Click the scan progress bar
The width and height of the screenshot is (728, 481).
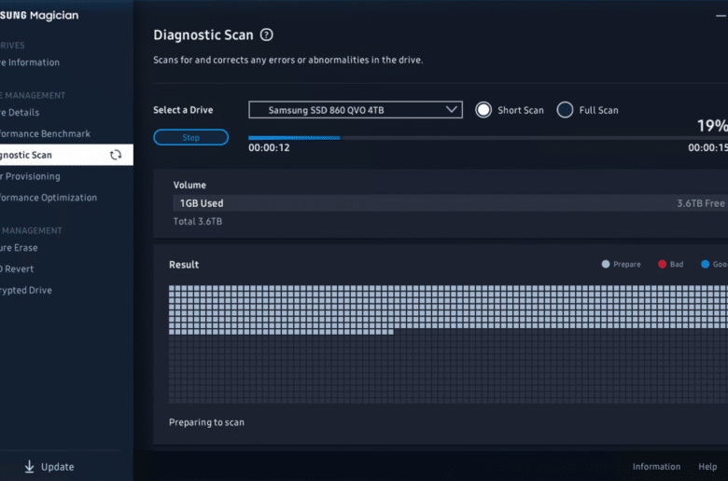488,138
